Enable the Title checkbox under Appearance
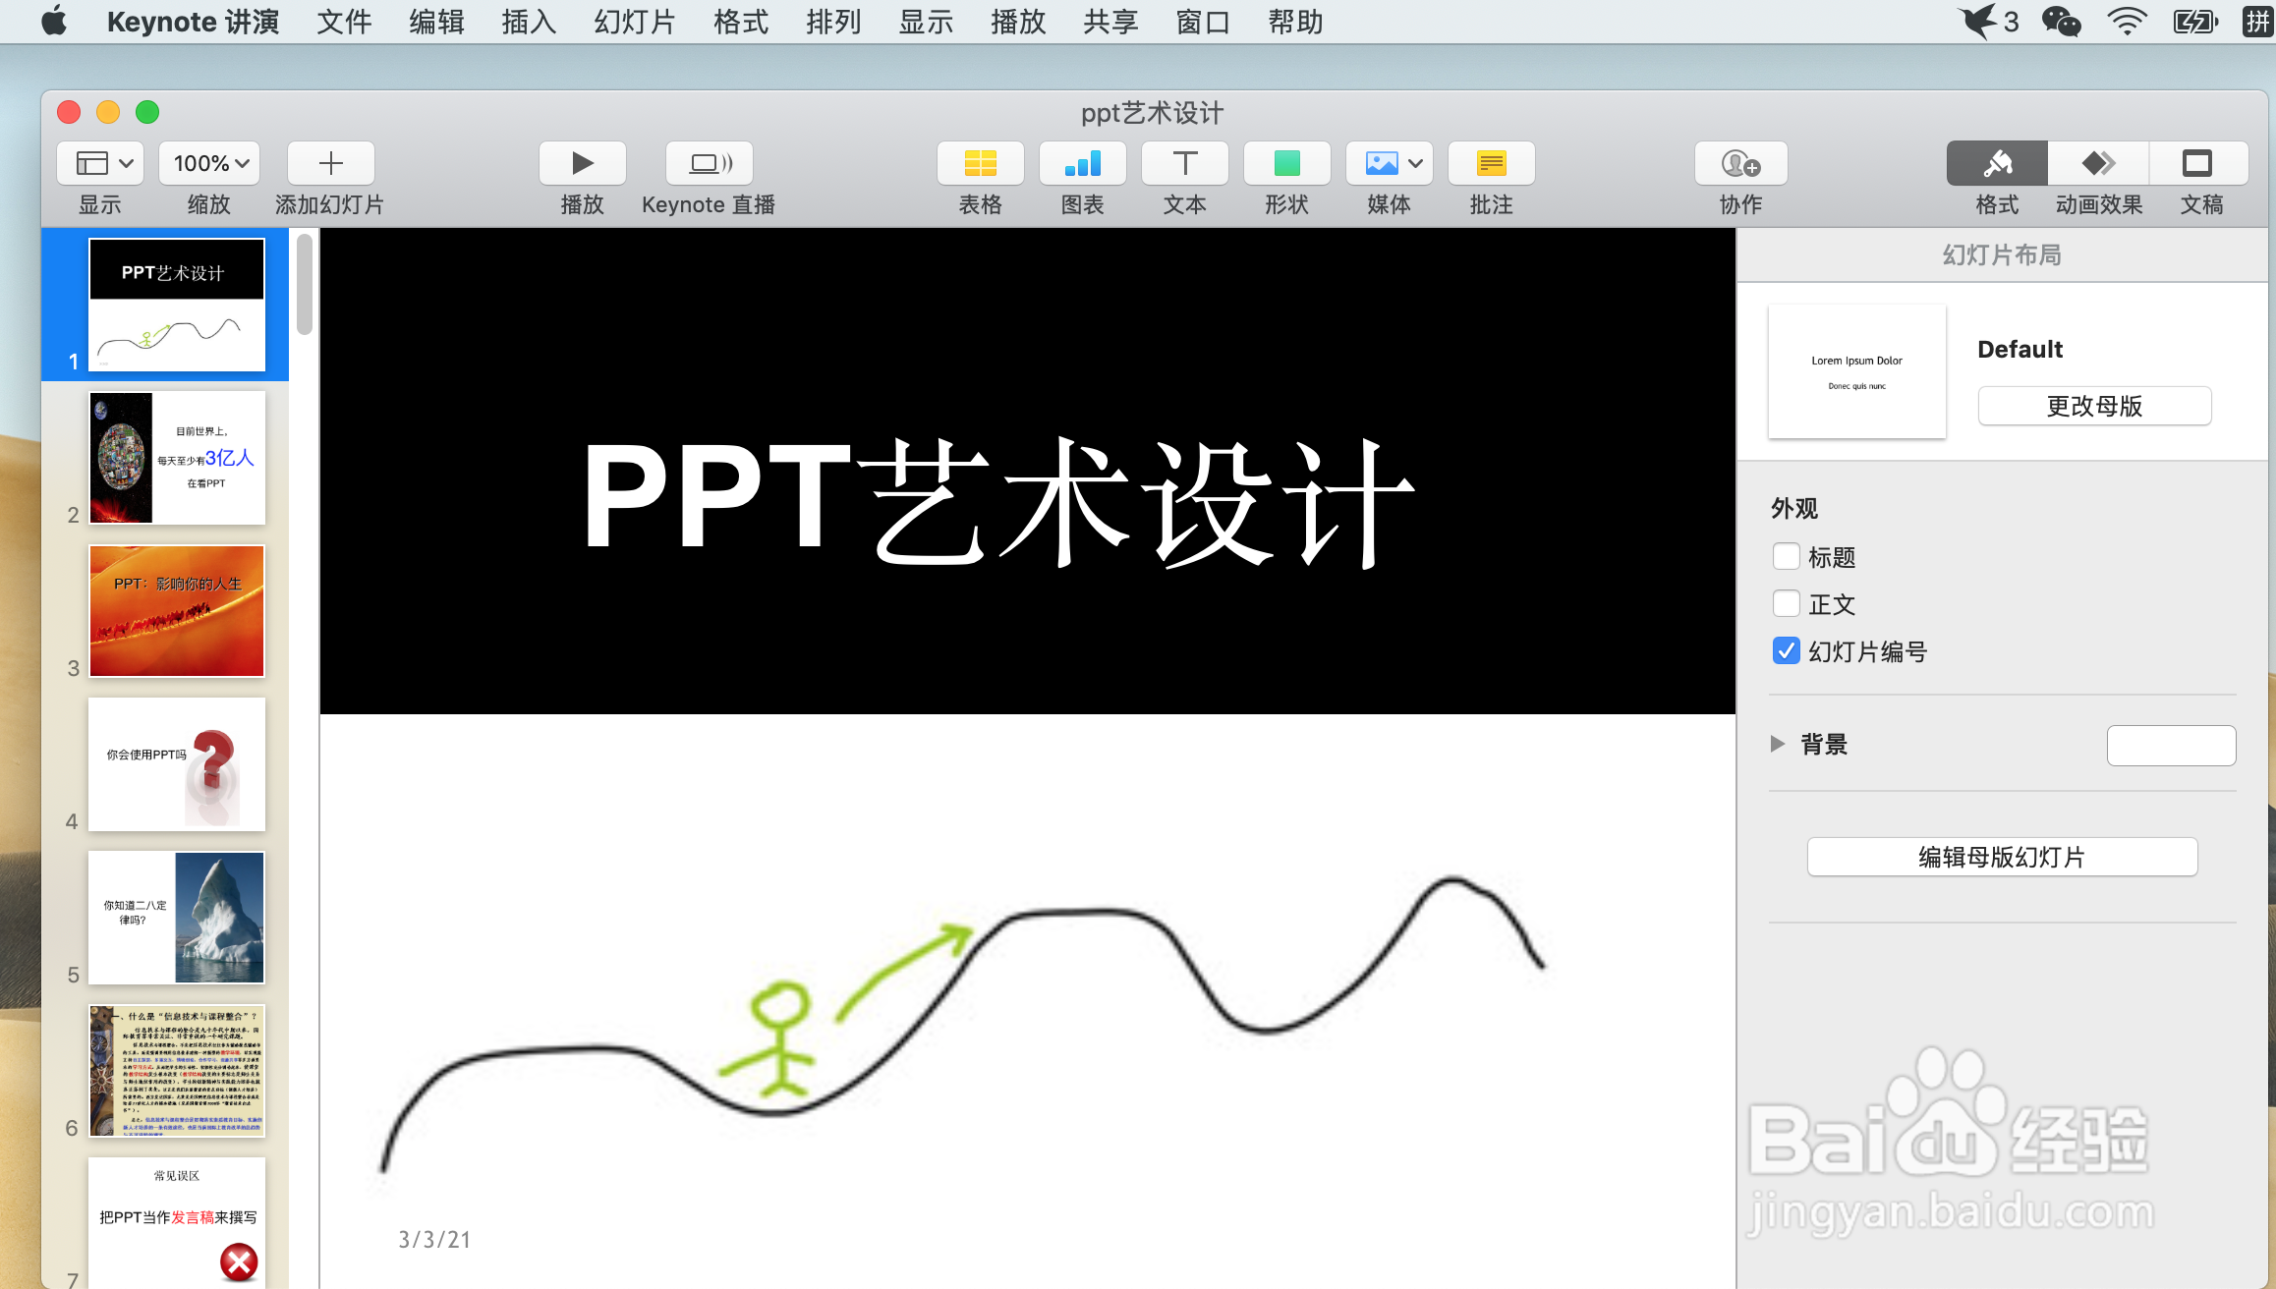 click(1786, 557)
